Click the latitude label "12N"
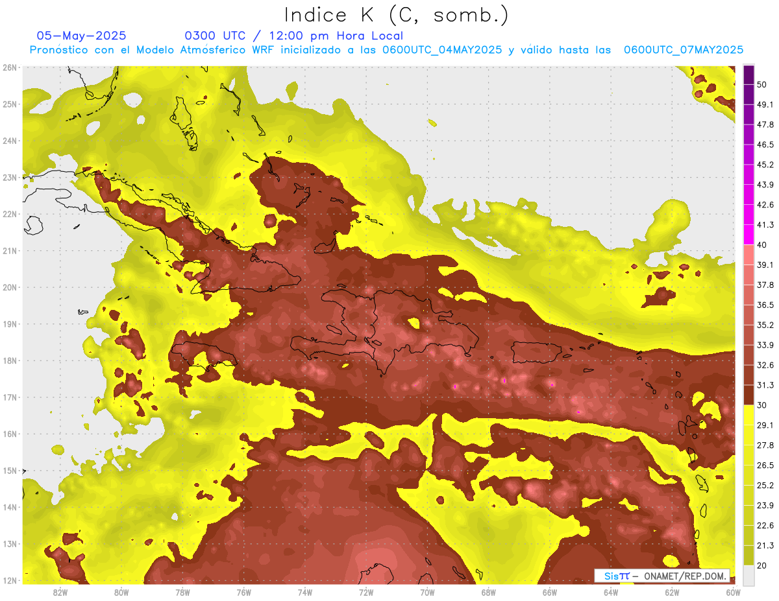The image size is (779, 601). [10, 580]
